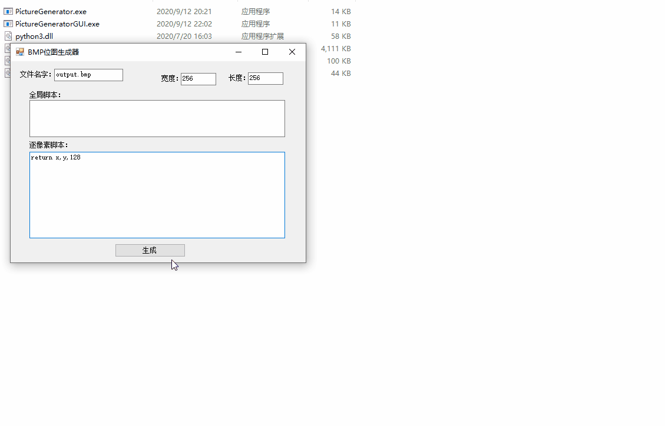This screenshot has width=665, height=426.
Task: Click the third dll icon beside the dialog edge
Action: coord(7,73)
